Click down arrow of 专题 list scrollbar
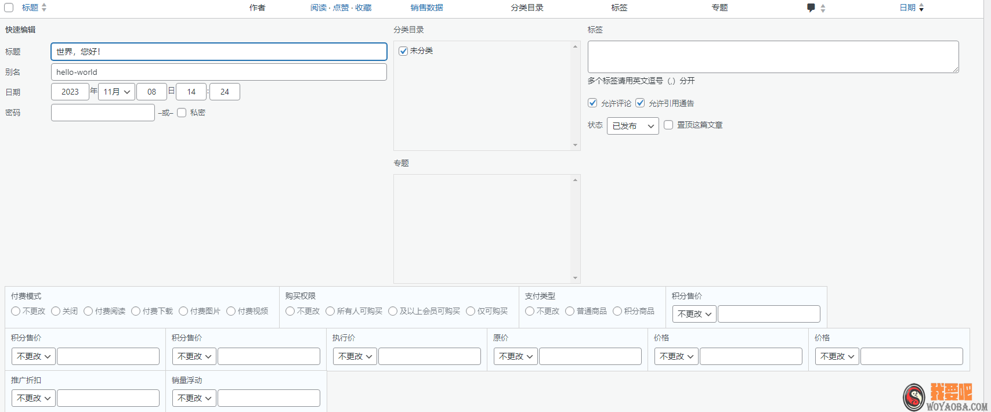 (575, 278)
